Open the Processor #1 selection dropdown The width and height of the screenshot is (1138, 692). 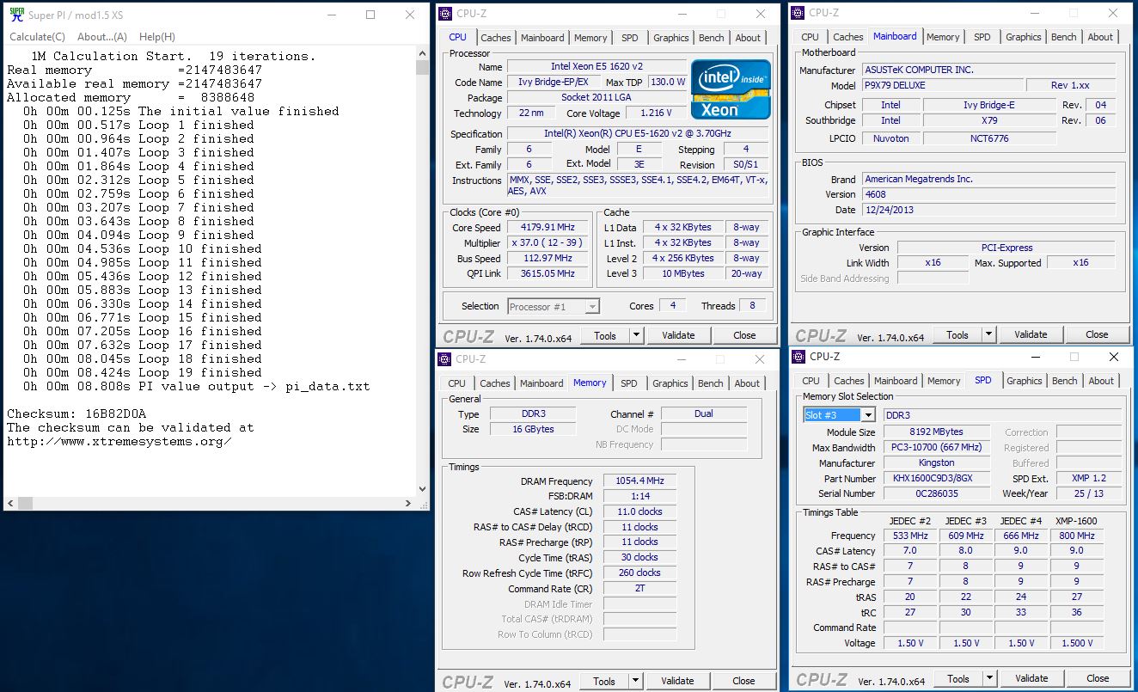coord(554,306)
